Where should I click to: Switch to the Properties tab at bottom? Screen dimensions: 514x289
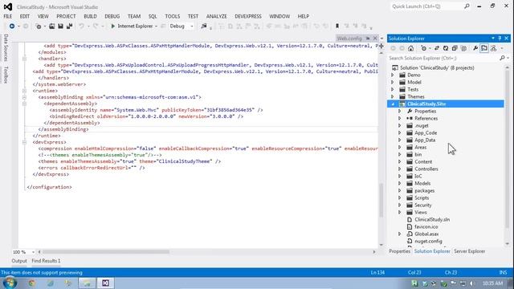400,251
